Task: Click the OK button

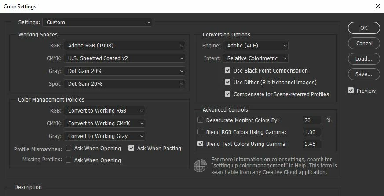Action: [363, 28]
